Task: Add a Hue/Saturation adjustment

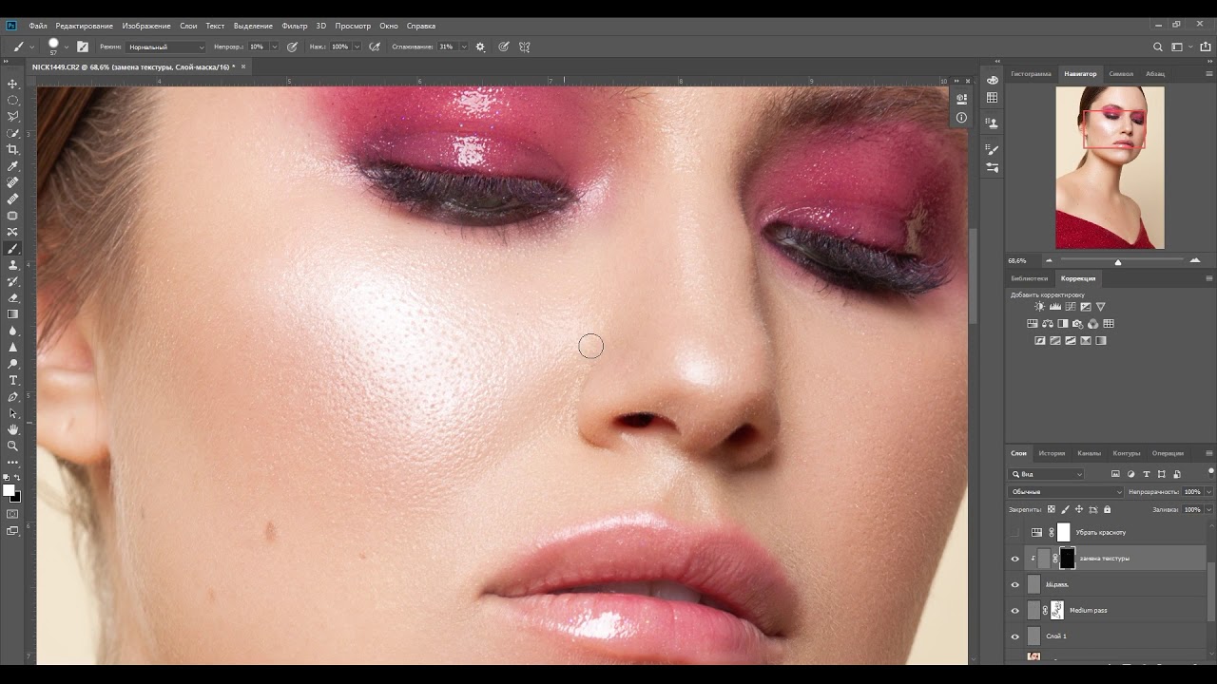Action: (1033, 324)
